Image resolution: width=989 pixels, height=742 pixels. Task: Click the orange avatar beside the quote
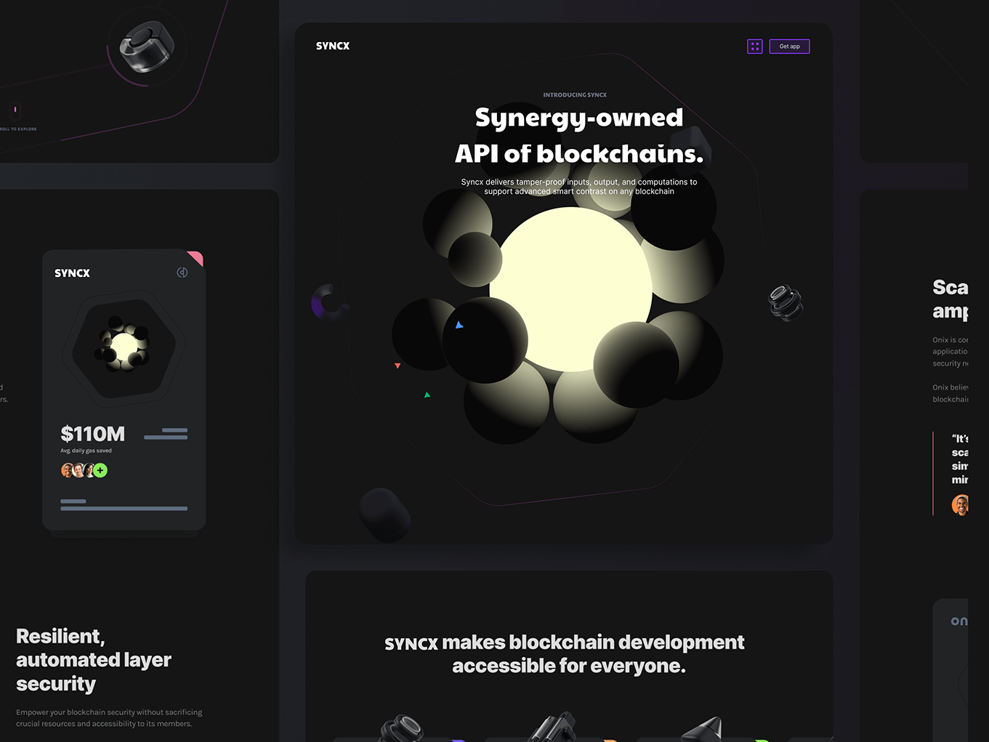(x=960, y=504)
